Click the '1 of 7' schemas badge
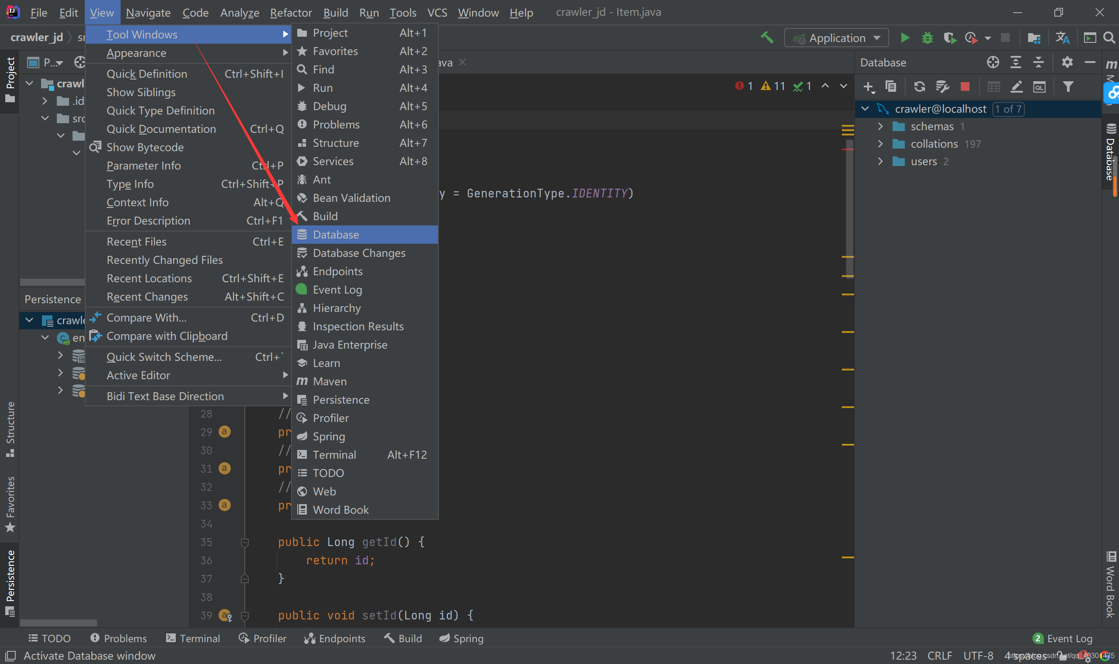 1008,109
